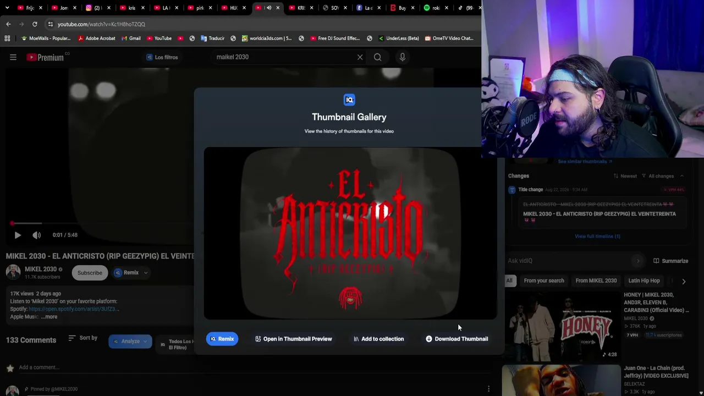Subscribe to MIKEL 2030
704x396 pixels.
click(x=90, y=273)
